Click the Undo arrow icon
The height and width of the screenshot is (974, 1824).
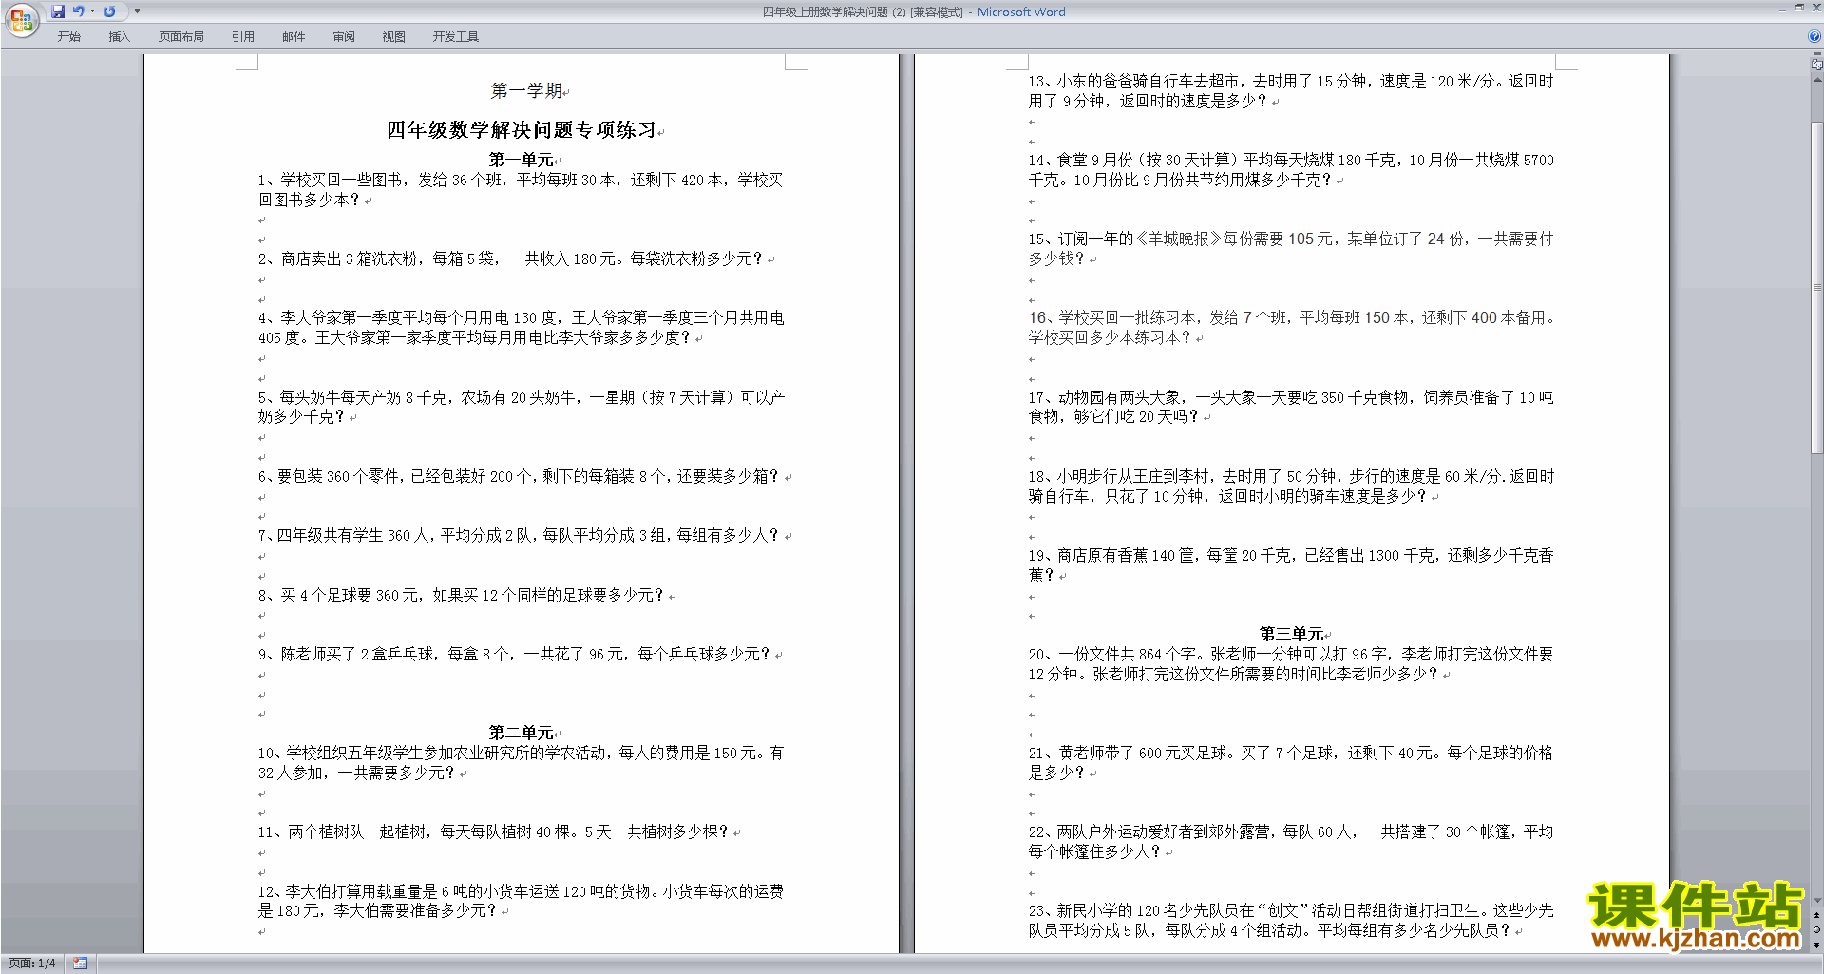tap(78, 11)
